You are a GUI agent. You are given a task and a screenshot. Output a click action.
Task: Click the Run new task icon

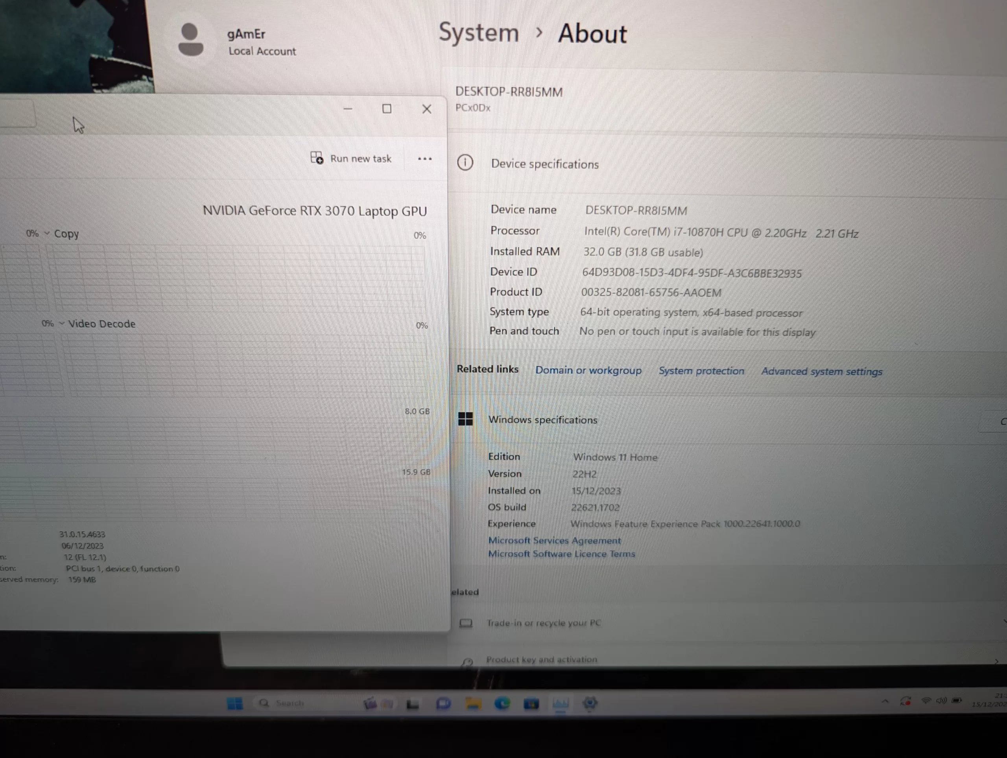click(x=317, y=158)
